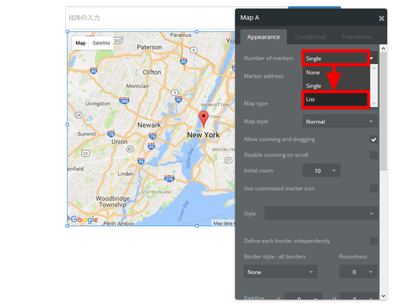This screenshot has width=402, height=305.
Task: Open the Style dropdown
Action: [321, 214]
